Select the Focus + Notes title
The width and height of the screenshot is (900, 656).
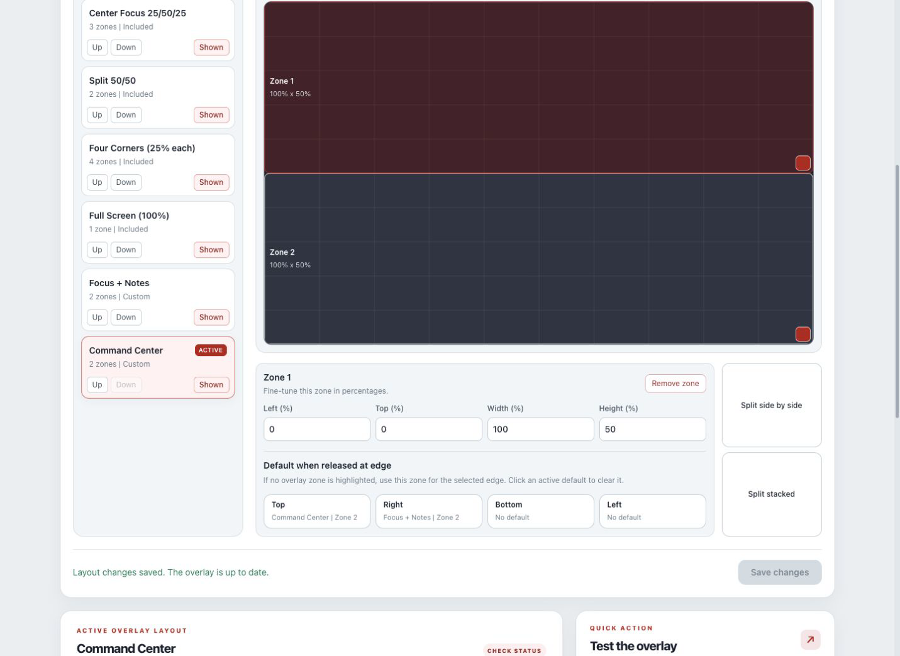pyautogui.click(x=119, y=283)
